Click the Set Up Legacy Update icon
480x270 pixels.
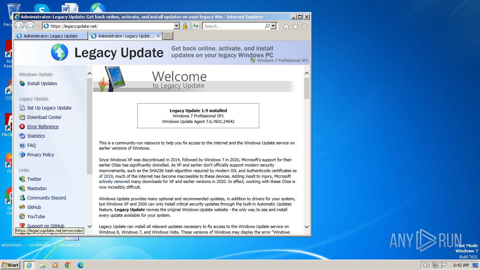point(22,108)
